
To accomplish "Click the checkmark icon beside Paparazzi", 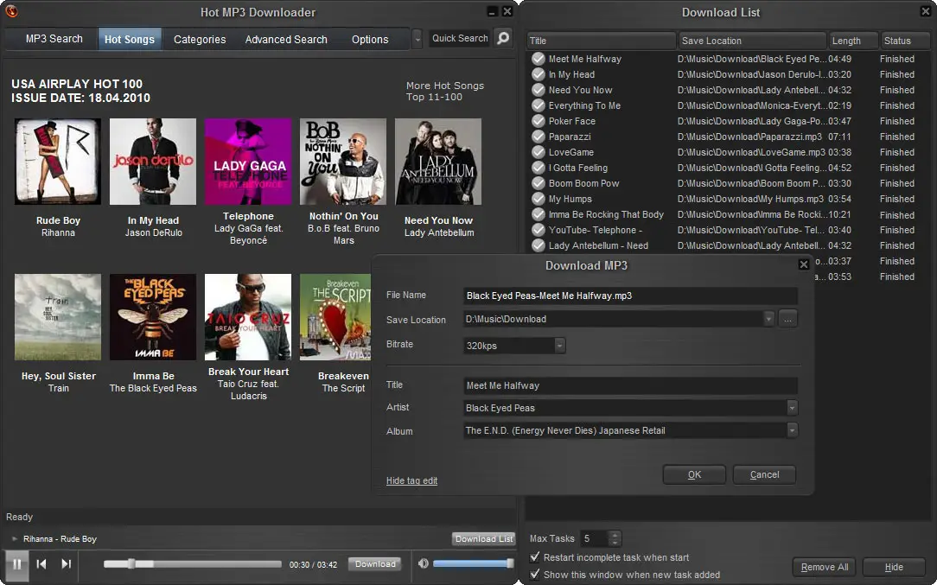I will pos(539,137).
